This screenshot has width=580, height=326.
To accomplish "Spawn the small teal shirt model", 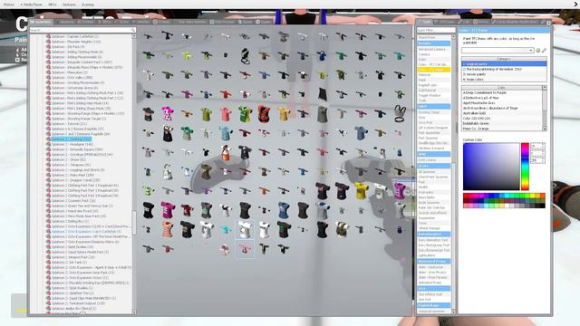I will point(226,229).
